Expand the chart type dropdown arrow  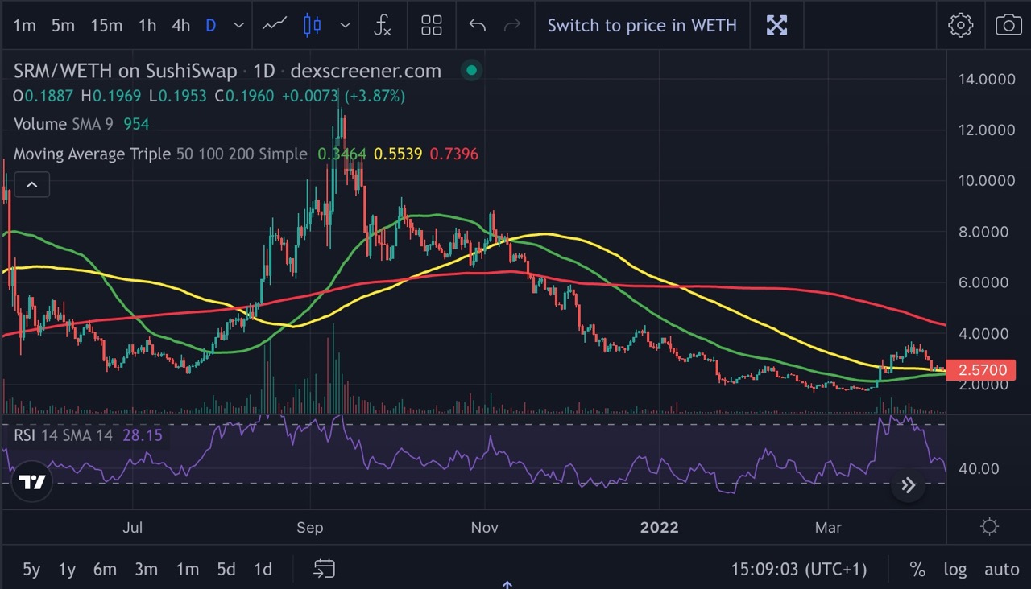[x=346, y=25]
